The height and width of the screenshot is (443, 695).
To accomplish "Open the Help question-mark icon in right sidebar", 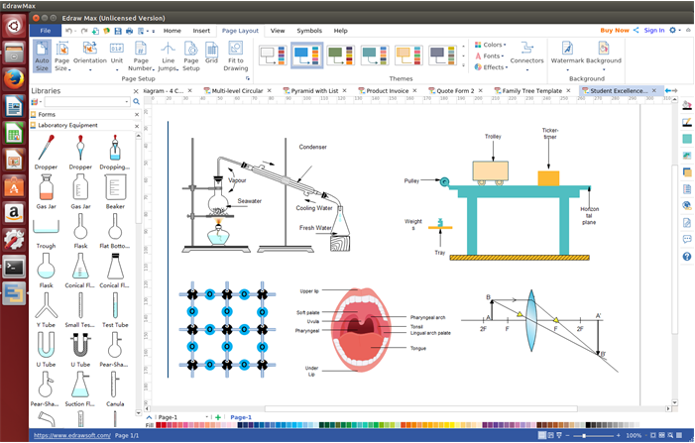I will pos(687,257).
